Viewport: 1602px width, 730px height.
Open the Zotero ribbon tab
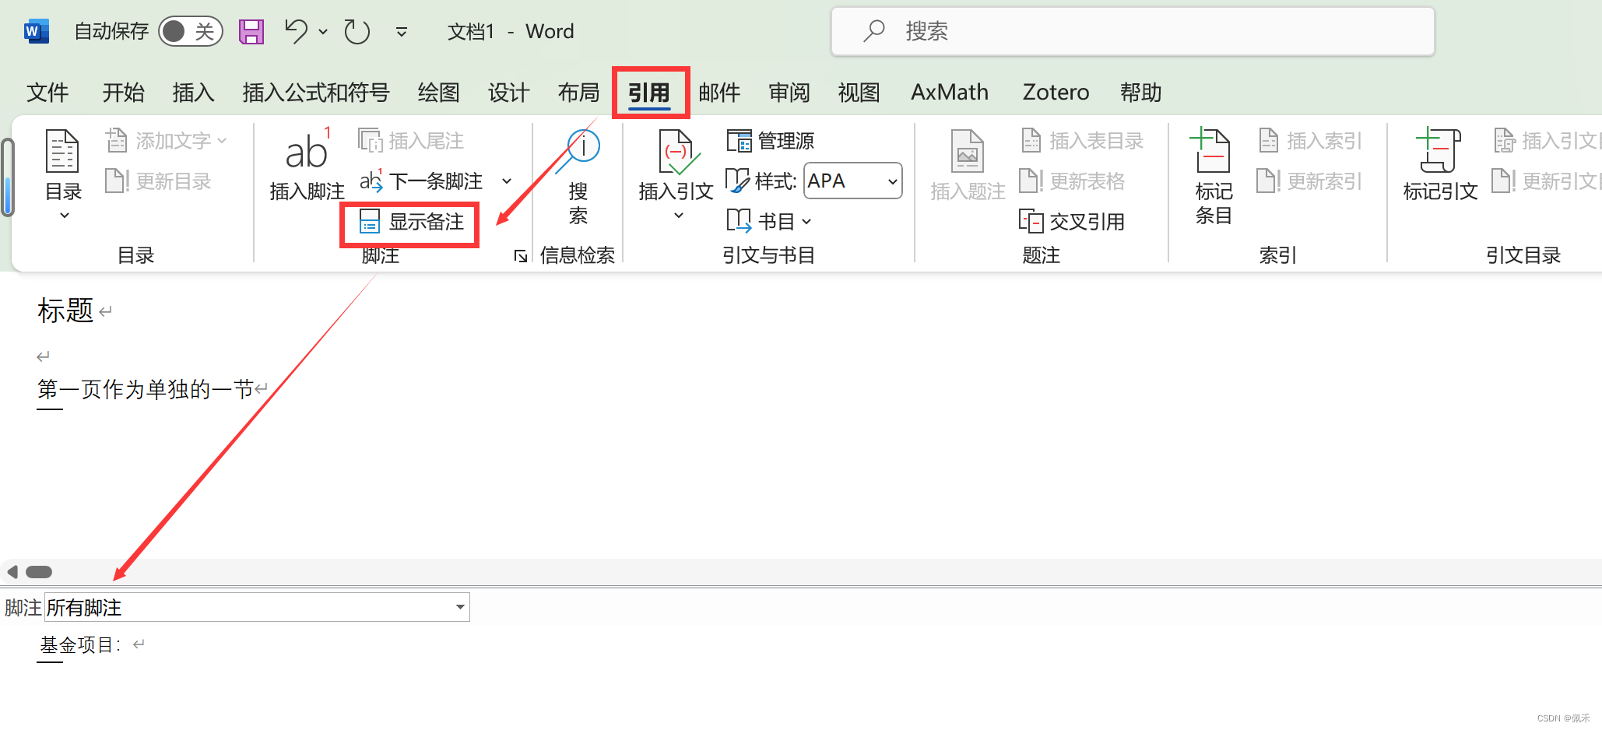(1056, 93)
